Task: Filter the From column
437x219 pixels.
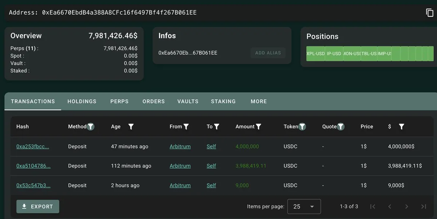Action: point(186,127)
